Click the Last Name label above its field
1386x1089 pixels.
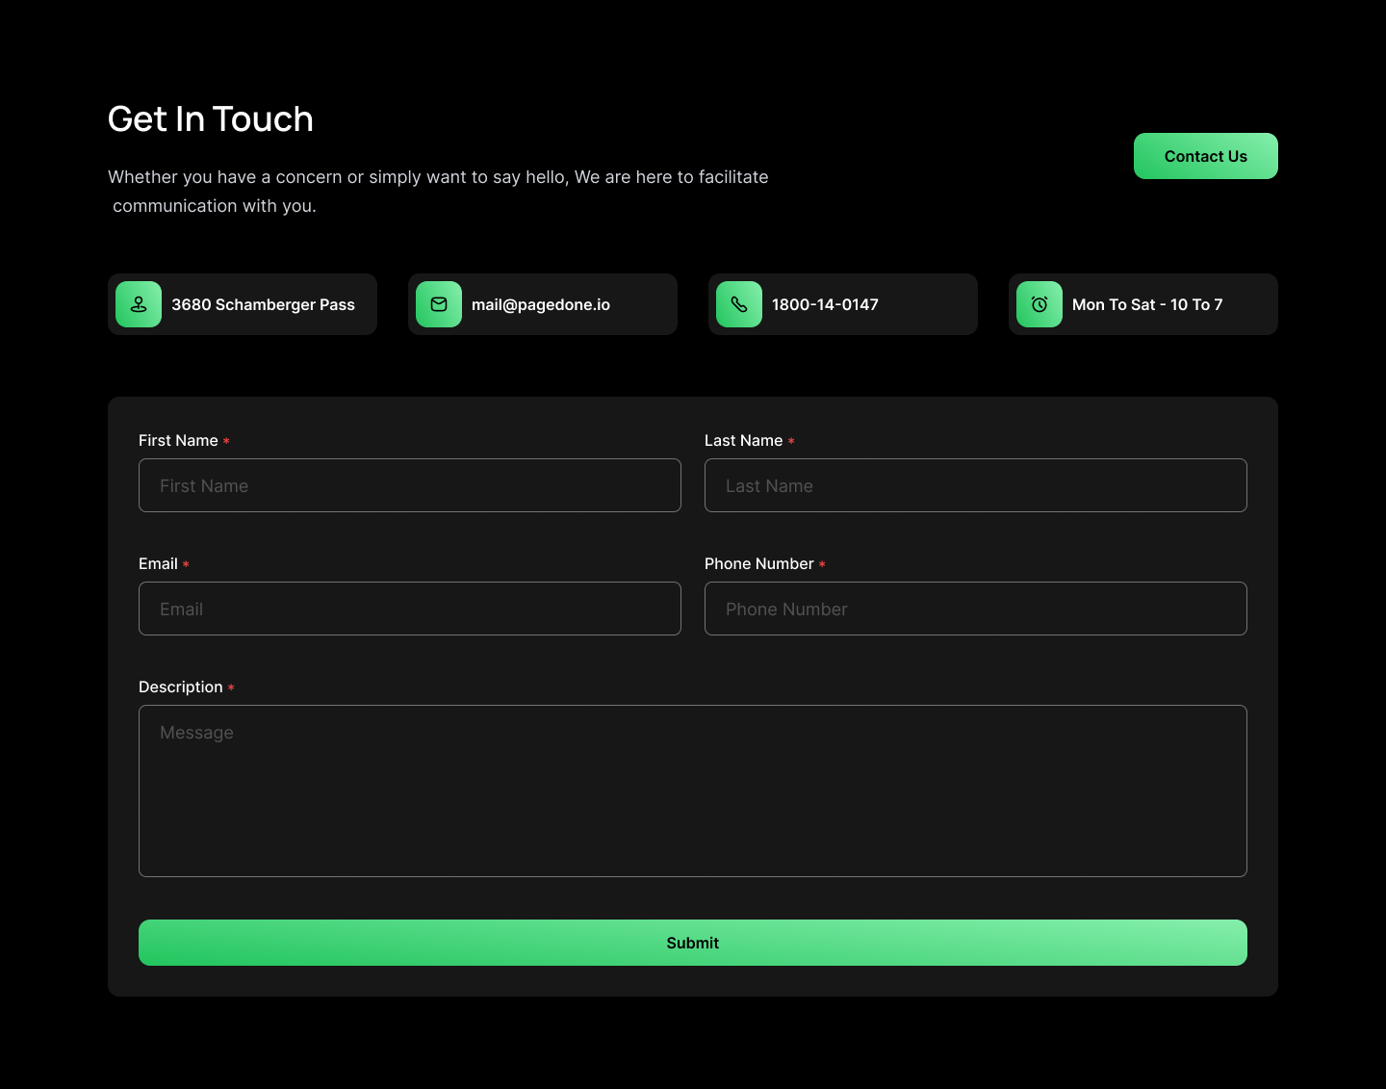(743, 440)
